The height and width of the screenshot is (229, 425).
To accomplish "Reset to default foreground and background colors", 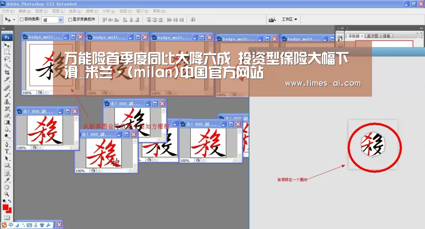I will coord(4,201).
